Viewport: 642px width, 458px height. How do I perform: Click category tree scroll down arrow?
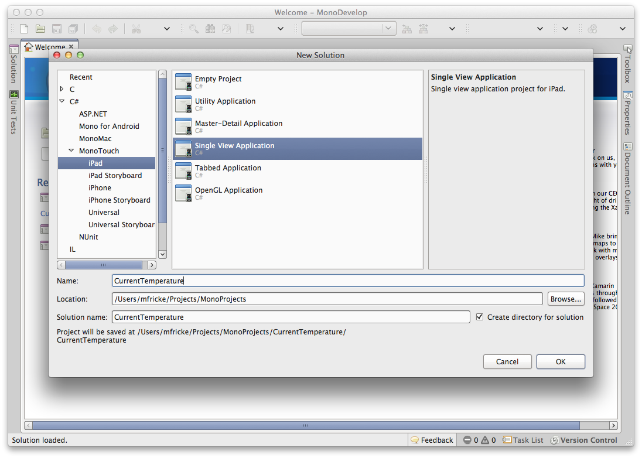coord(162,254)
